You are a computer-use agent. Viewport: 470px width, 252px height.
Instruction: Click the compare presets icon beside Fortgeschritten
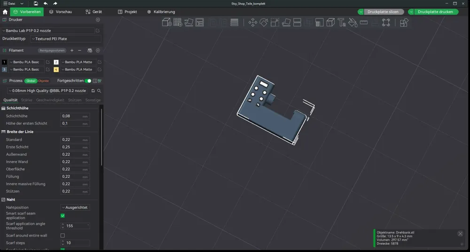click(x=100, y=81)
